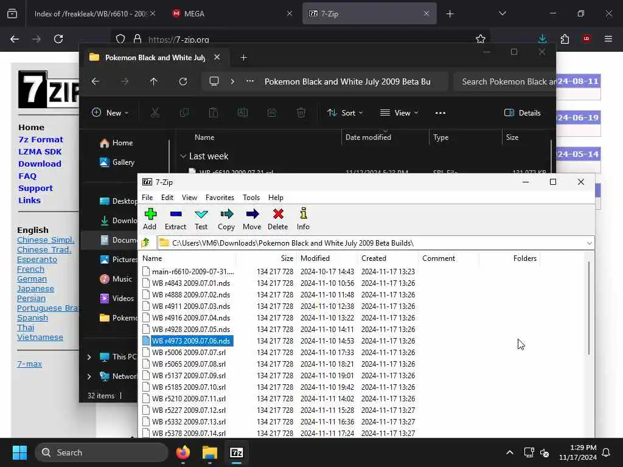The width and height of the screenshot is (623, 467).
Task: Close the Pokemon Black and White Explorer tab
Action: (x=217, y=57)
